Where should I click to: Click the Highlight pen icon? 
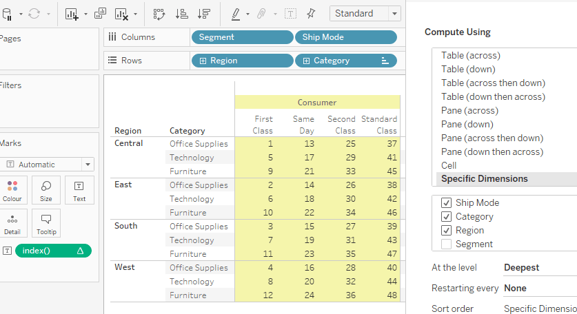point(235,14)
